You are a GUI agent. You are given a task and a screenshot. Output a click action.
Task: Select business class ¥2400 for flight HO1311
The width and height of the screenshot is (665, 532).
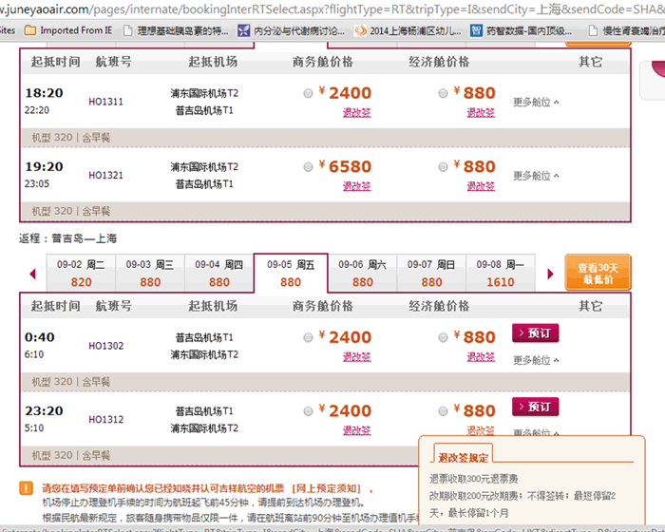coord(307,94)
